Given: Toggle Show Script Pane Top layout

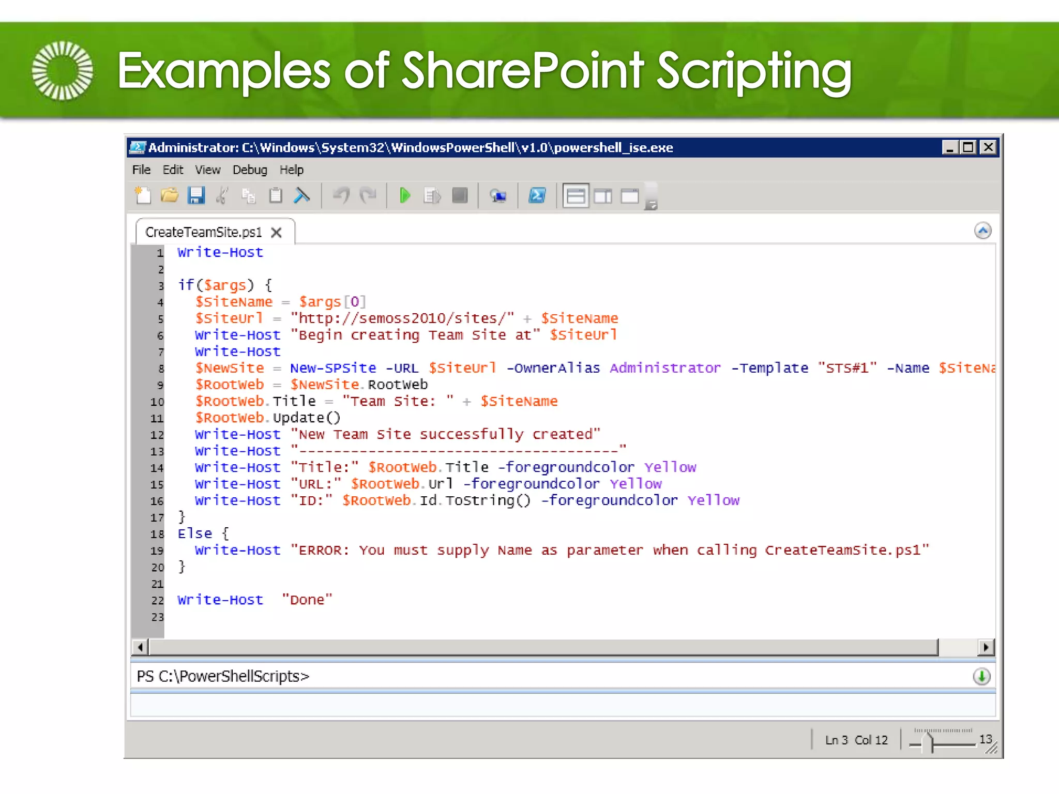Looking at the screenshot, I should pos(576,196).
